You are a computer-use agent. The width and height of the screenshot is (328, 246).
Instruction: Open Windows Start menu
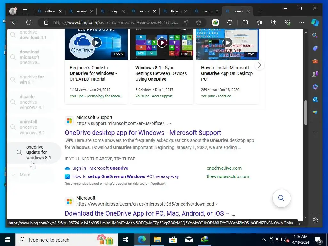tap(8, 240)
